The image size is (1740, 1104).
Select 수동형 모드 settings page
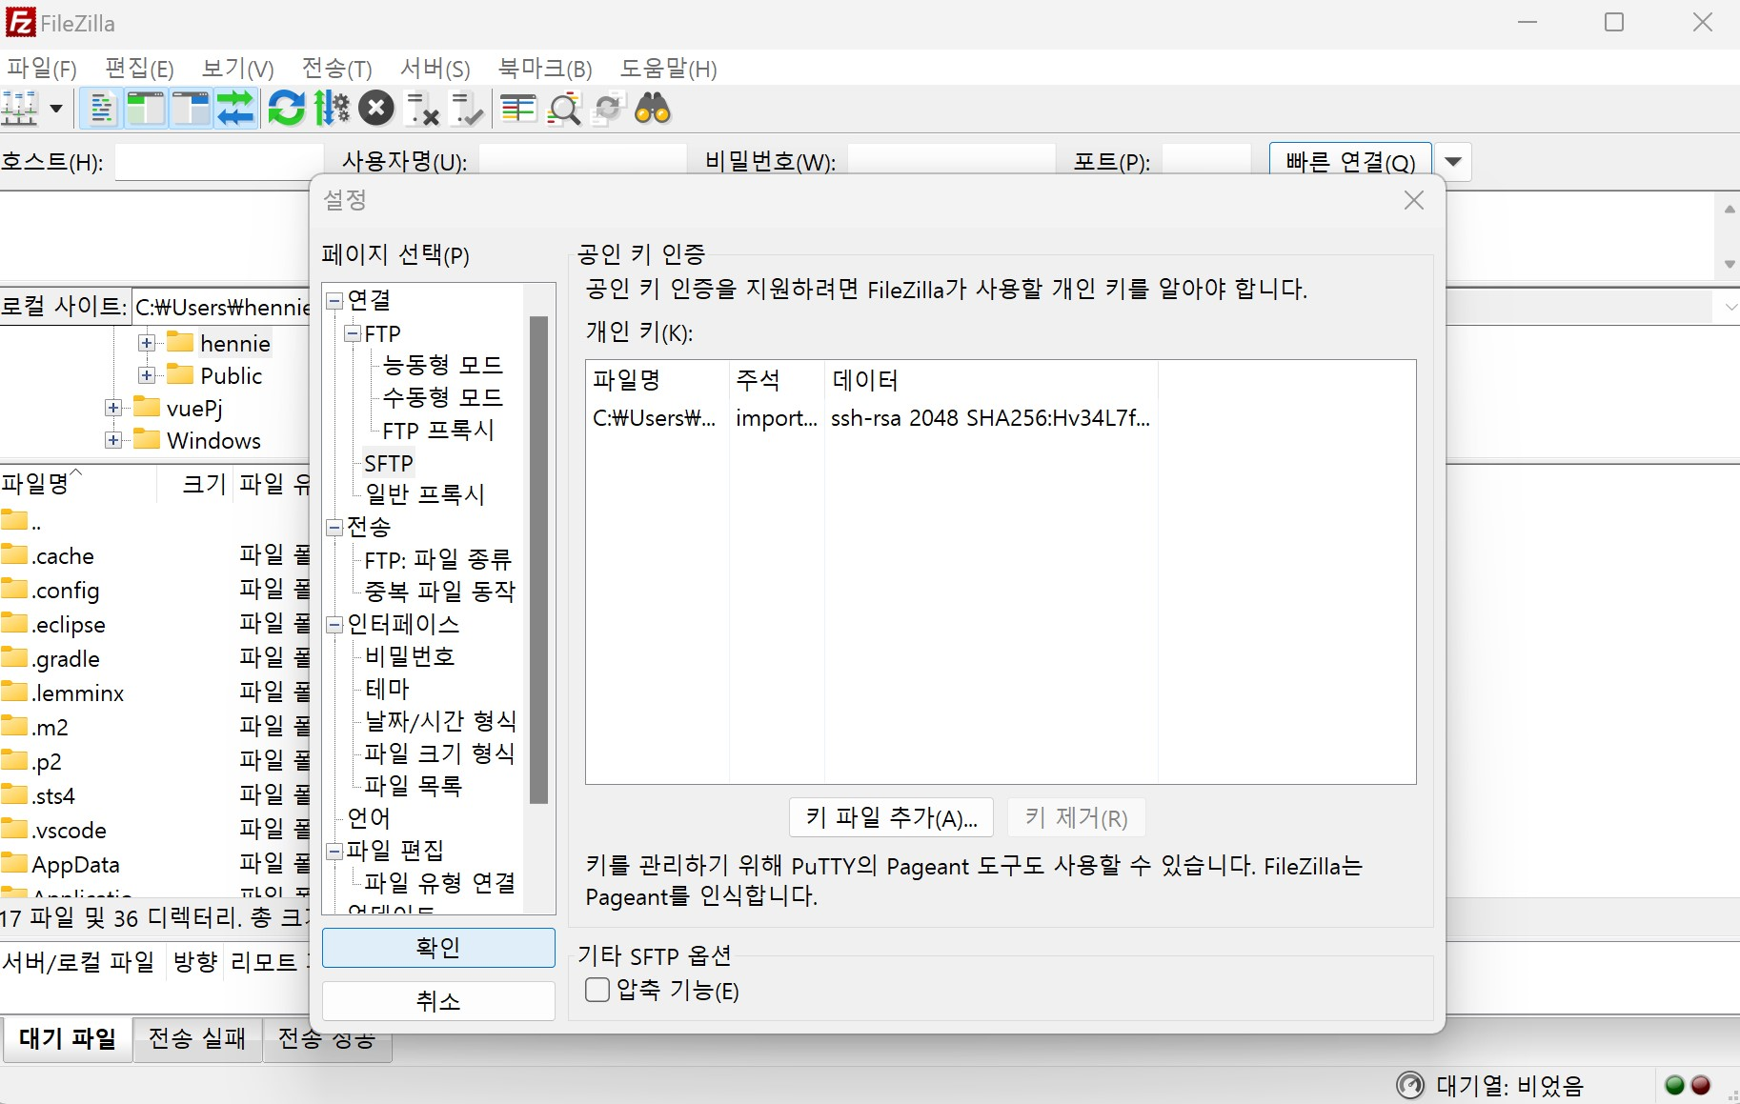point(442,397)
